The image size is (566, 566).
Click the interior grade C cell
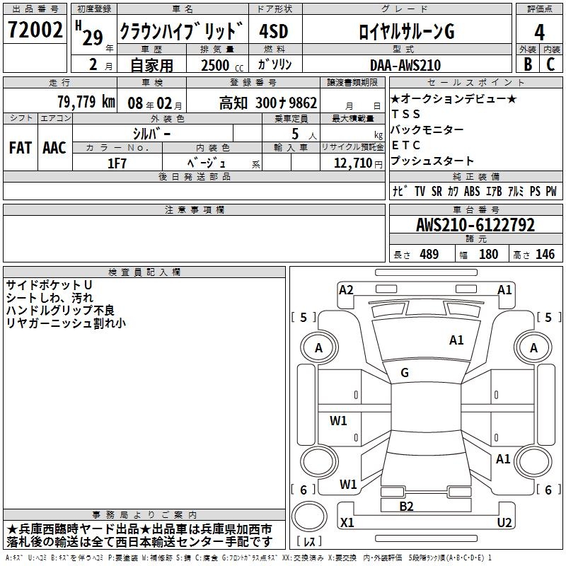click(x=551, y=64)
